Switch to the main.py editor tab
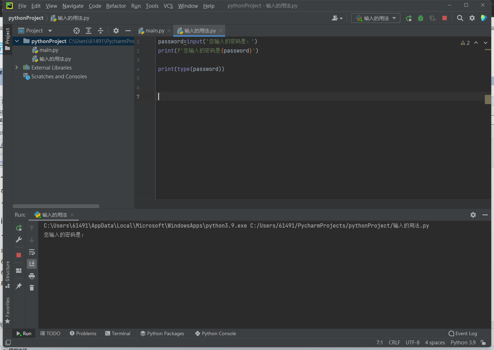 click(155, 31)
